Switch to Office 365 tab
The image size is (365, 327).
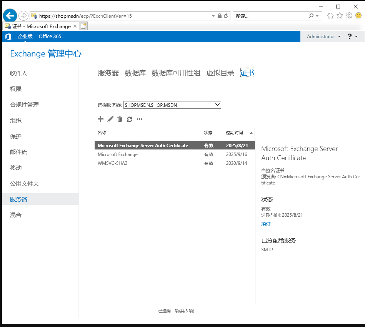point(50,36)
